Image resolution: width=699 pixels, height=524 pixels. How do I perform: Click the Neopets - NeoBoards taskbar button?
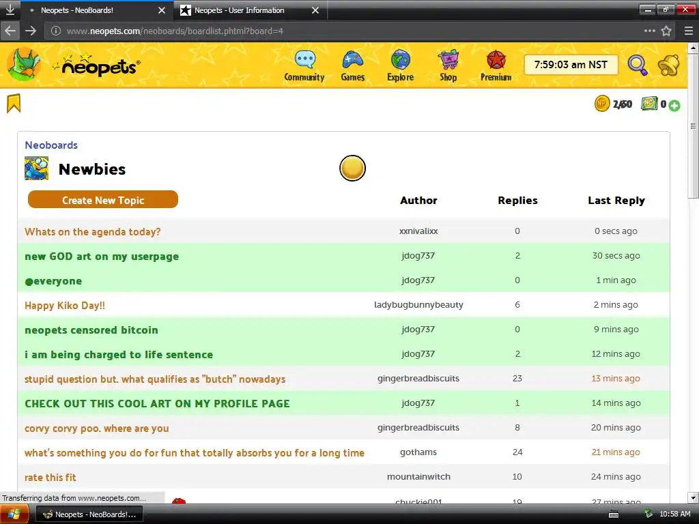point(89,514)
